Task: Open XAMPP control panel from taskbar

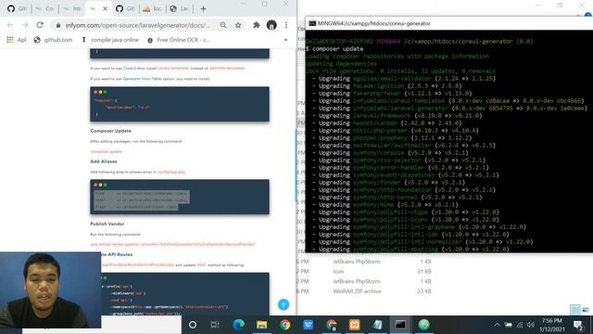Action: [354, 325]
